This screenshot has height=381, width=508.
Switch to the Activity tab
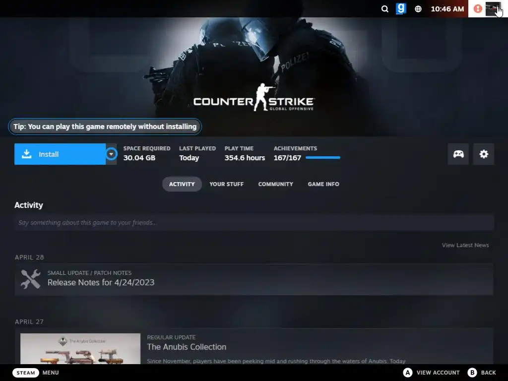point(182,184)
